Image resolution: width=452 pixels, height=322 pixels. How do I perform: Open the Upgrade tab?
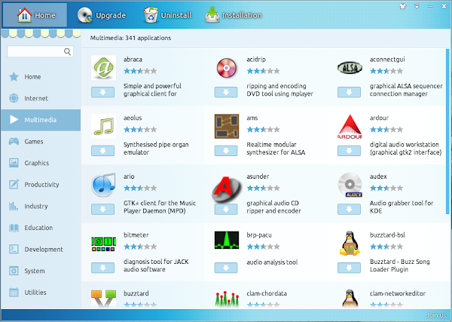tap(102, 15)
